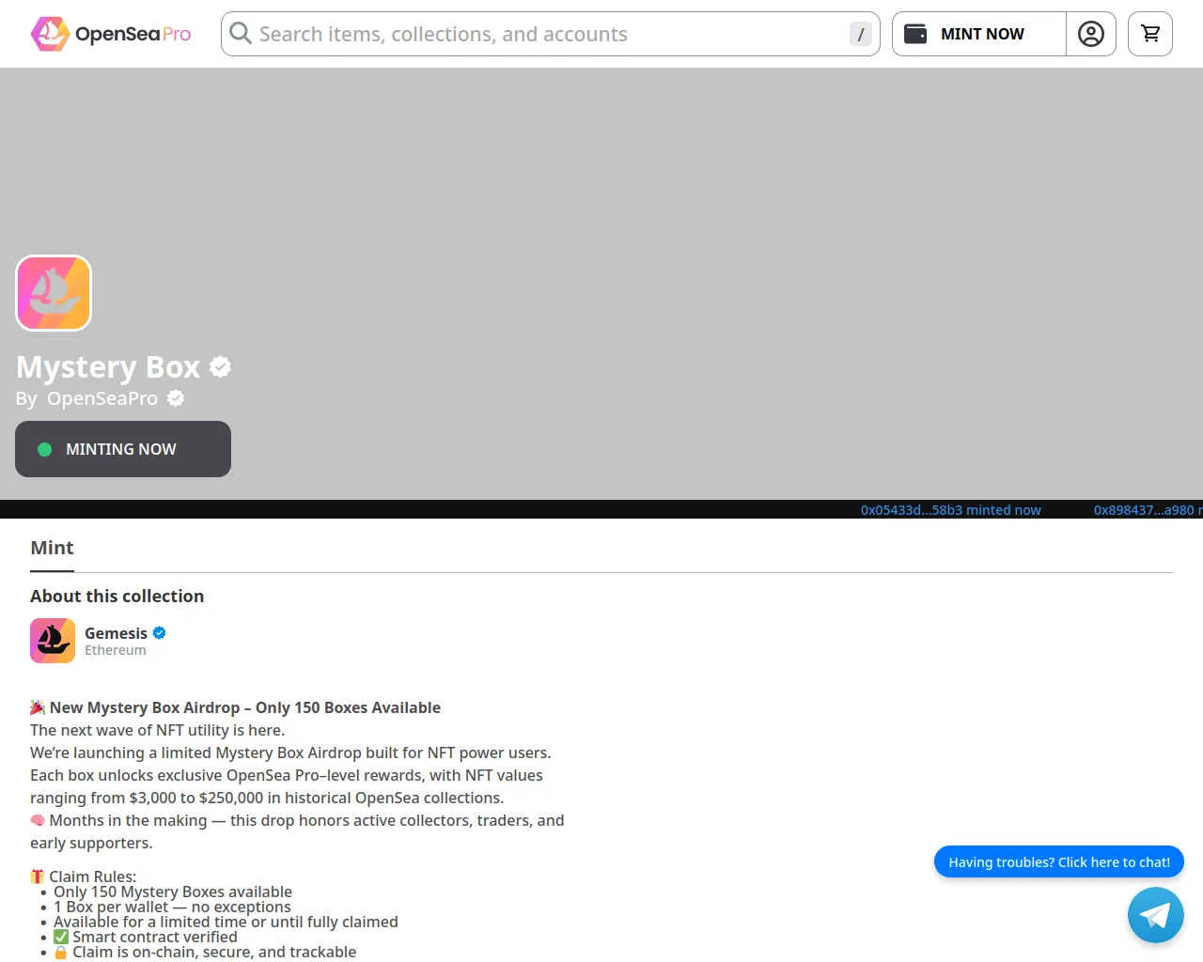Viewport: 1203px width, 962px height.
Task: Open the shopping cart
Action: (x=1150, y=34)
